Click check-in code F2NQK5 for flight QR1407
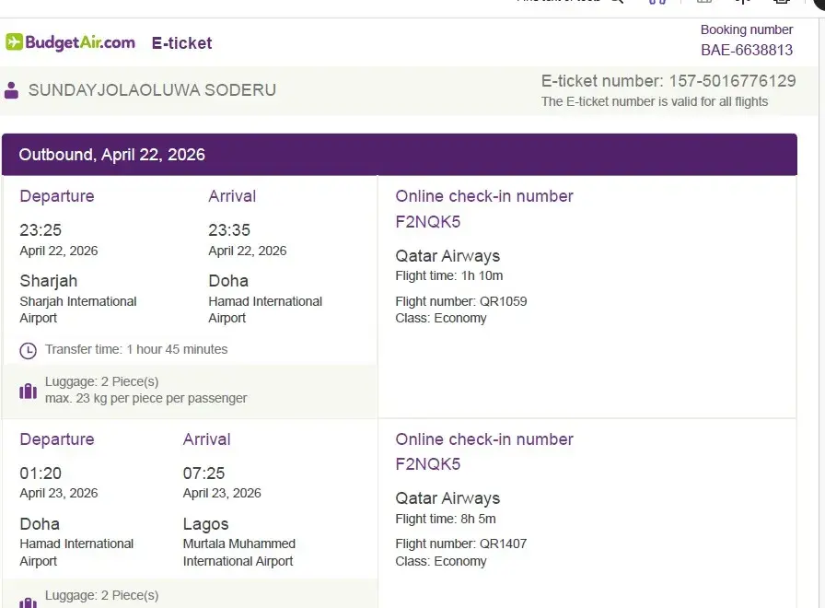This screenshot has height=608, width=825. point(427,464)
